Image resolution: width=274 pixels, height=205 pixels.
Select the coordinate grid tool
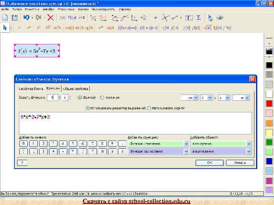(93, 18)
